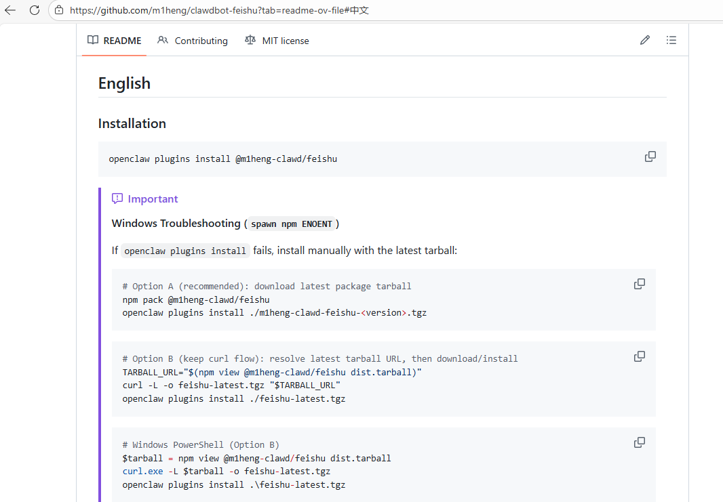The height and width of the screenshot is (502, 723).
Task: Copy the Windows PowerShell code block
Action: [639, 442]
